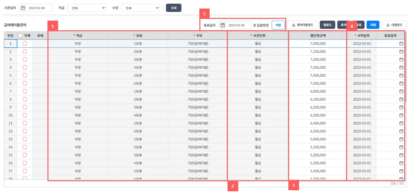
Task: Select the 5,400,000 amount cell
Action: (318, 171)
